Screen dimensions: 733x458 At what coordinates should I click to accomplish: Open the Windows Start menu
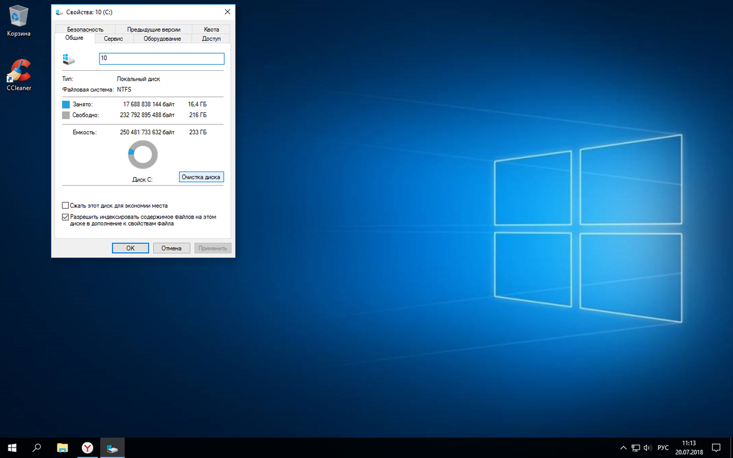[x=12, y=448]
